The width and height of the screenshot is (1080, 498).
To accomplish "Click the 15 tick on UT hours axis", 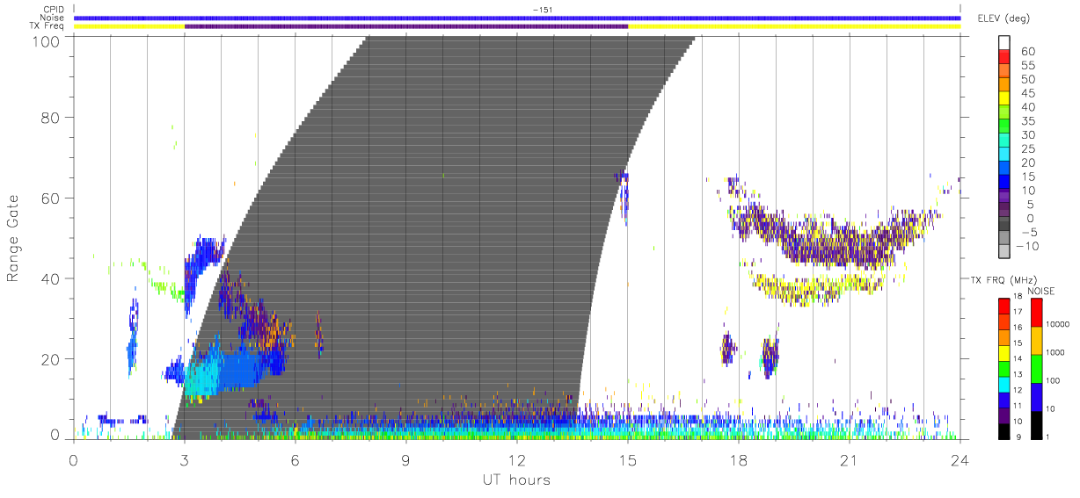I will coord(628,461).
